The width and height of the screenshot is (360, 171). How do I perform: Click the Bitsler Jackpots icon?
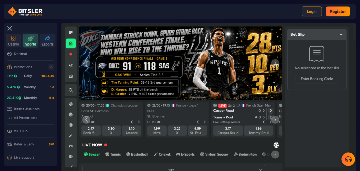(9, 109)
